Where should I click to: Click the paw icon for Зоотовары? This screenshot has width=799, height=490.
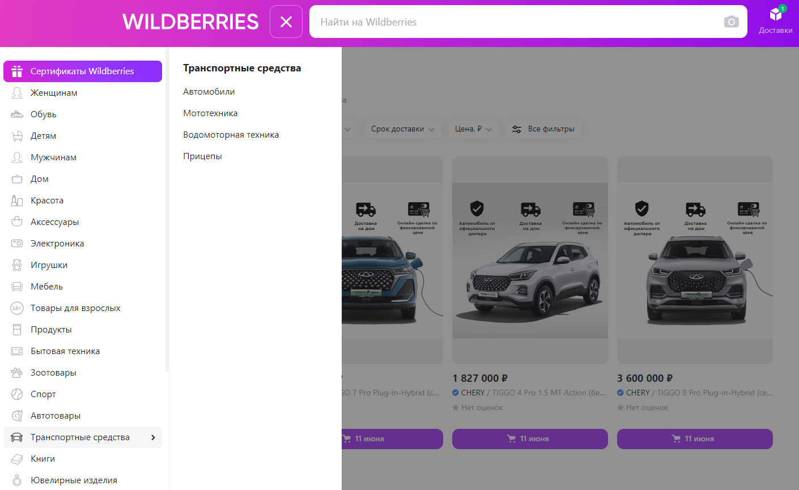coord(17,373)
